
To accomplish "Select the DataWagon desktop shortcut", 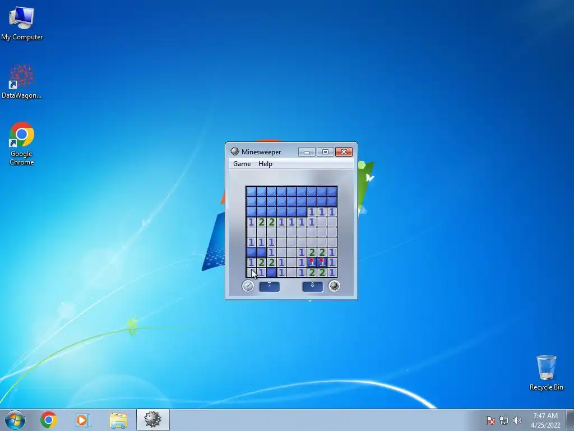I will (x=22, y=81).
